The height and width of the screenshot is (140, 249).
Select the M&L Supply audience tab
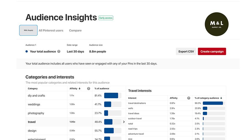pyautogui.click(x=28, y=30)
